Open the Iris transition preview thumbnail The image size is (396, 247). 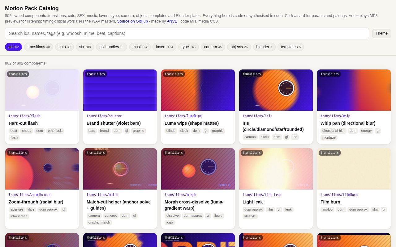coord(276,90)
